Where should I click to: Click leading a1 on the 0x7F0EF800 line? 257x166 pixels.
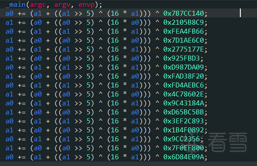[x=9, y=148]
